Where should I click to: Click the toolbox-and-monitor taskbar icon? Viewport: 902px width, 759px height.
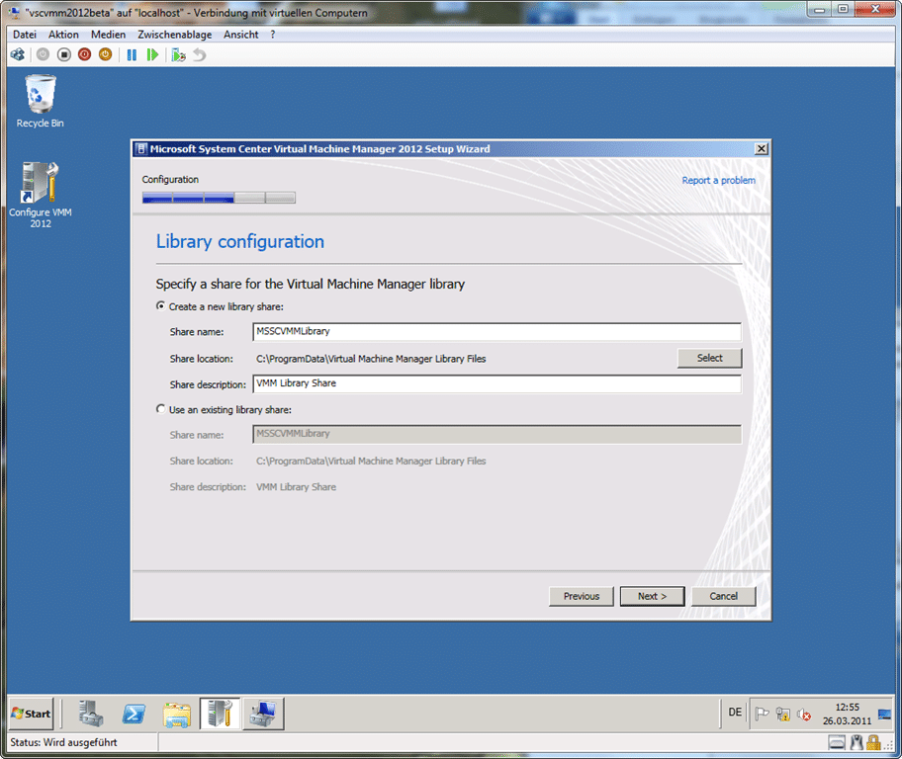[263, 714]
